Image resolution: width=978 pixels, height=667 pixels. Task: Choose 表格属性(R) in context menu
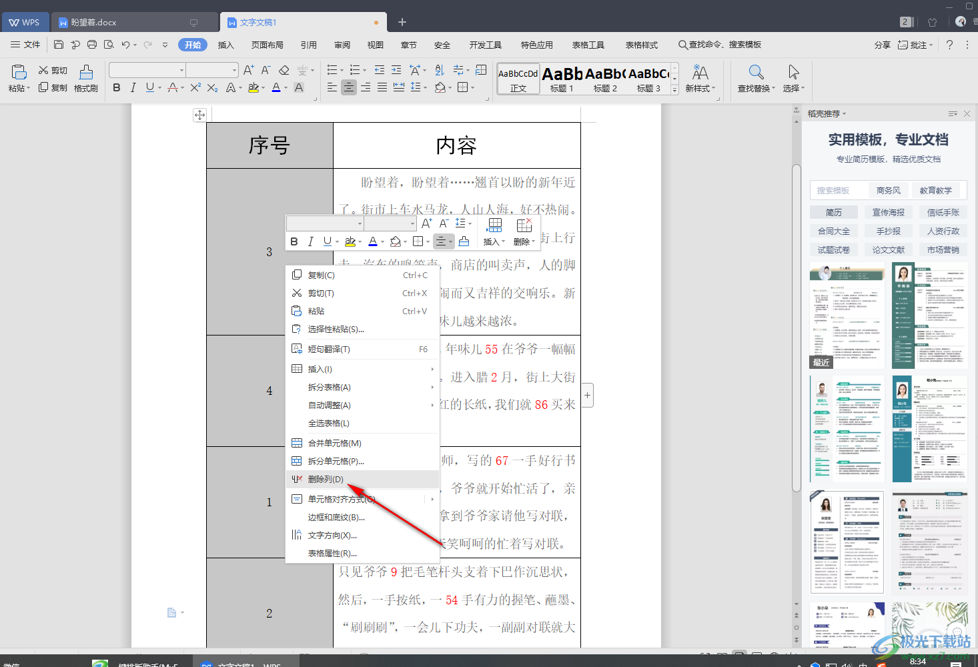coord(362,553)
